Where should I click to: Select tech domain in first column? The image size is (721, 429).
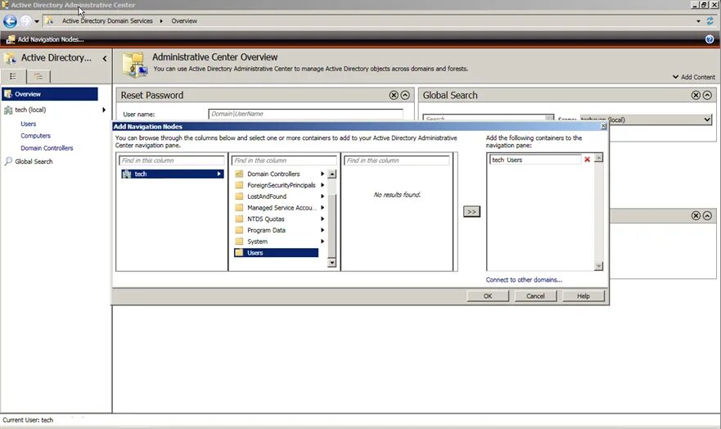coord(173,174)
